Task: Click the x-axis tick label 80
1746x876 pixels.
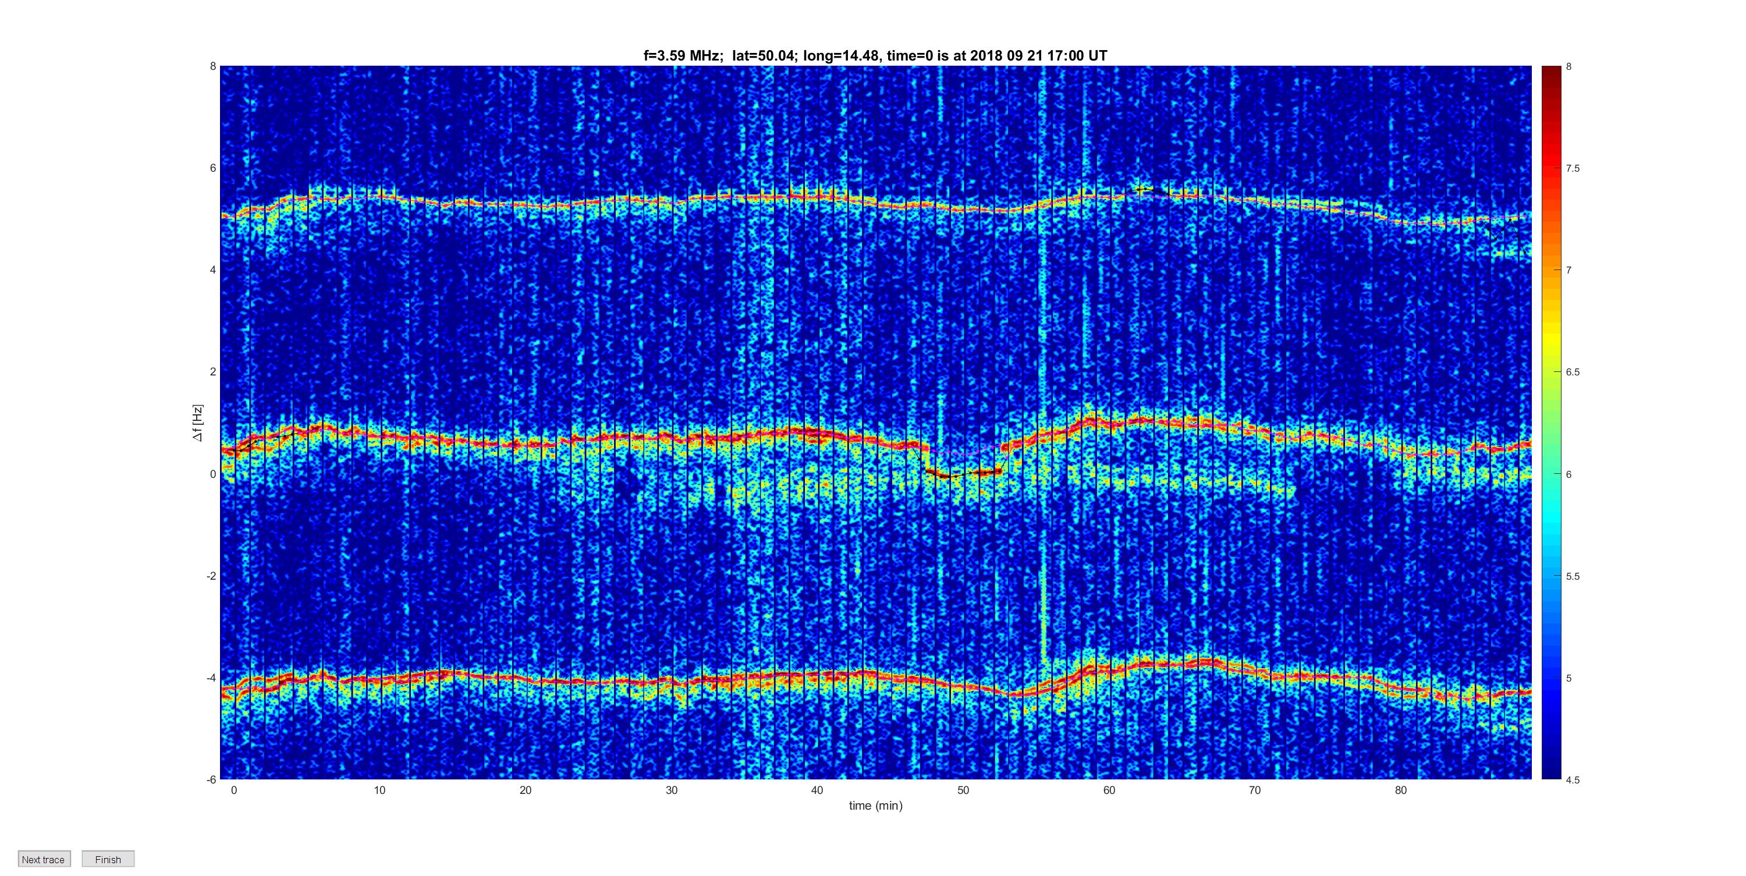Action: point(1400,790)
